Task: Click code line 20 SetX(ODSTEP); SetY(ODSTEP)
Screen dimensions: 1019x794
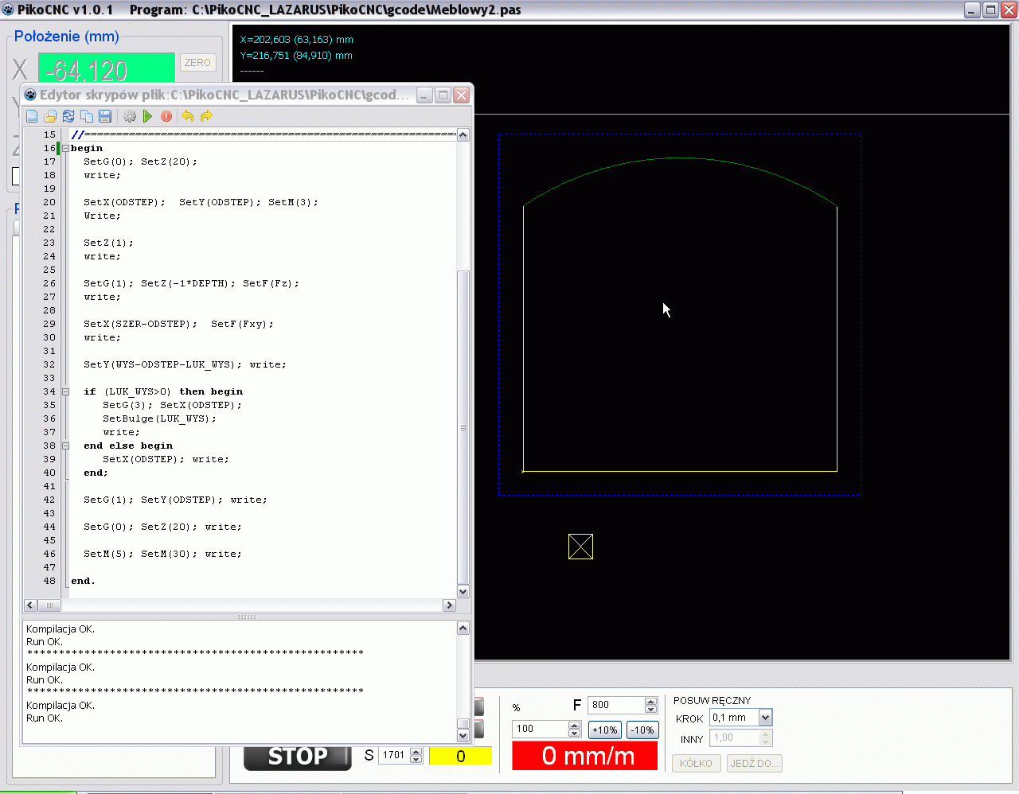Action: [x=201, y=202]
